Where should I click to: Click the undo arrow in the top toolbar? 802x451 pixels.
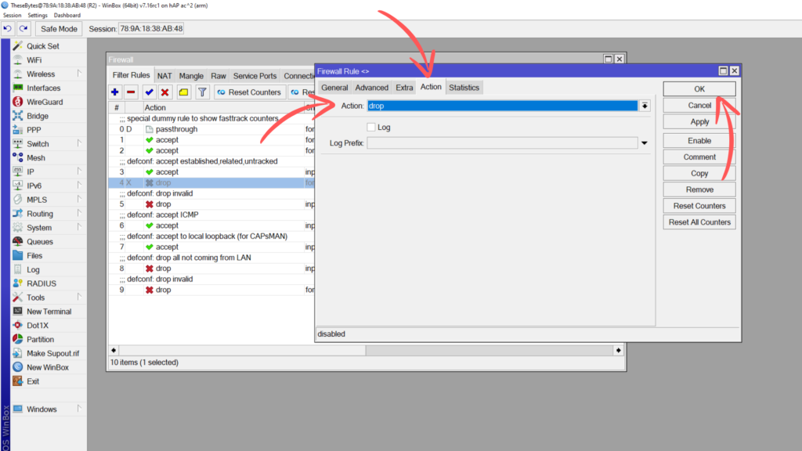[x=8, y=29]
